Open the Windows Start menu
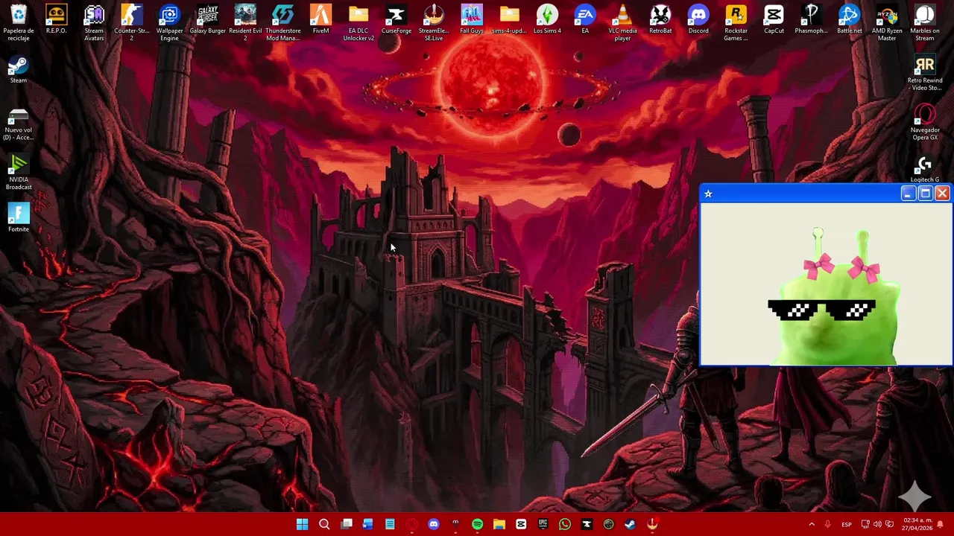 [303, 525]
